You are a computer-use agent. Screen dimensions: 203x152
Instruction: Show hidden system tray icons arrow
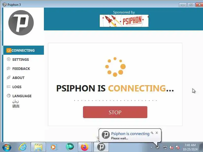tap(151, 147)
